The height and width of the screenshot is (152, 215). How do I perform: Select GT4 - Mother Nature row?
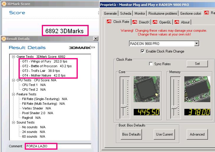click(x=44, y=75)
